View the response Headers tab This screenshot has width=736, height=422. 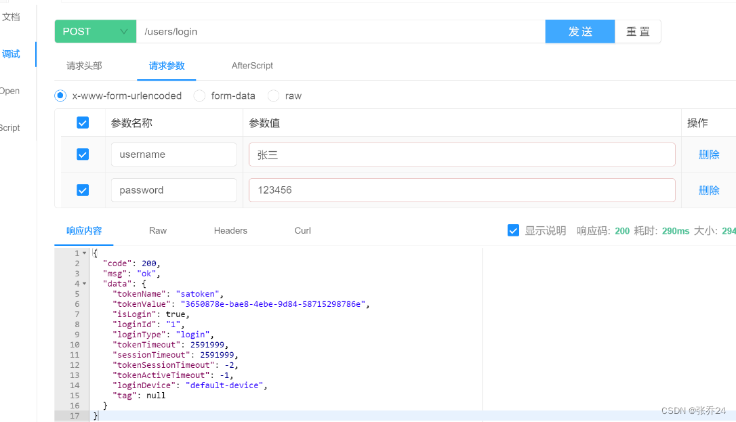(230, 230)
